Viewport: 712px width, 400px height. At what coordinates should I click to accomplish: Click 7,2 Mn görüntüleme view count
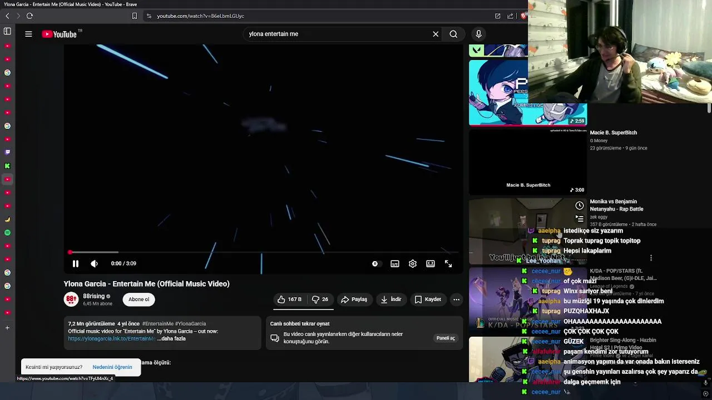coord(92,324)
